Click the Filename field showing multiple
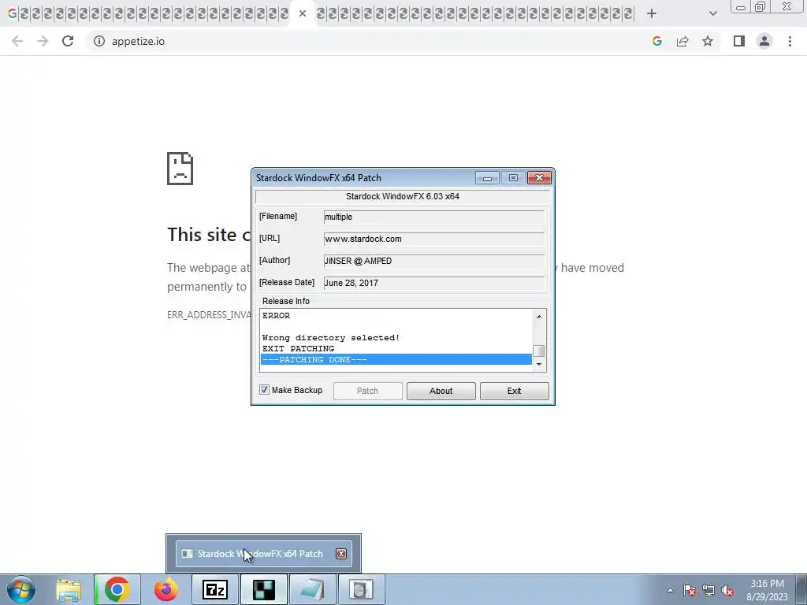Image resolution: width=807 pixels, height=605 pixels. click(434, 217)
